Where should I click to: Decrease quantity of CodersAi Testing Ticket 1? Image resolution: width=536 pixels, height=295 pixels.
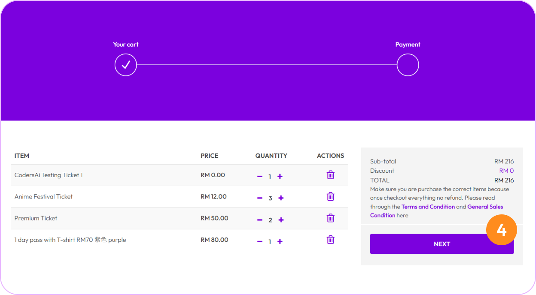click(x=259, y=177)
